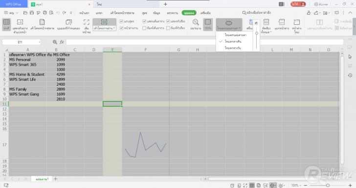Screen dimensions: 356x188
Task: Toggle Reading Layout grid icon
Action: coord(104,22)
